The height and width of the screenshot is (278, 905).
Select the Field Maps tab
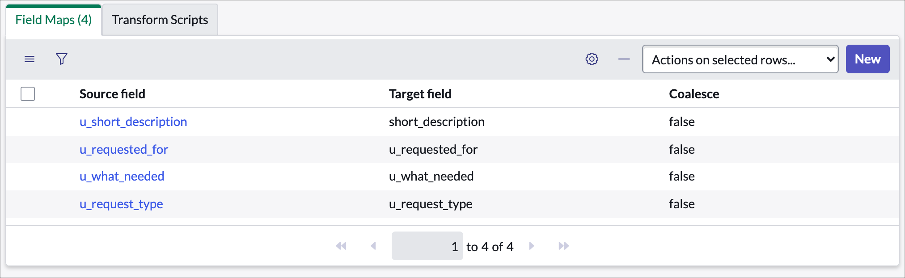click(53, 20)
